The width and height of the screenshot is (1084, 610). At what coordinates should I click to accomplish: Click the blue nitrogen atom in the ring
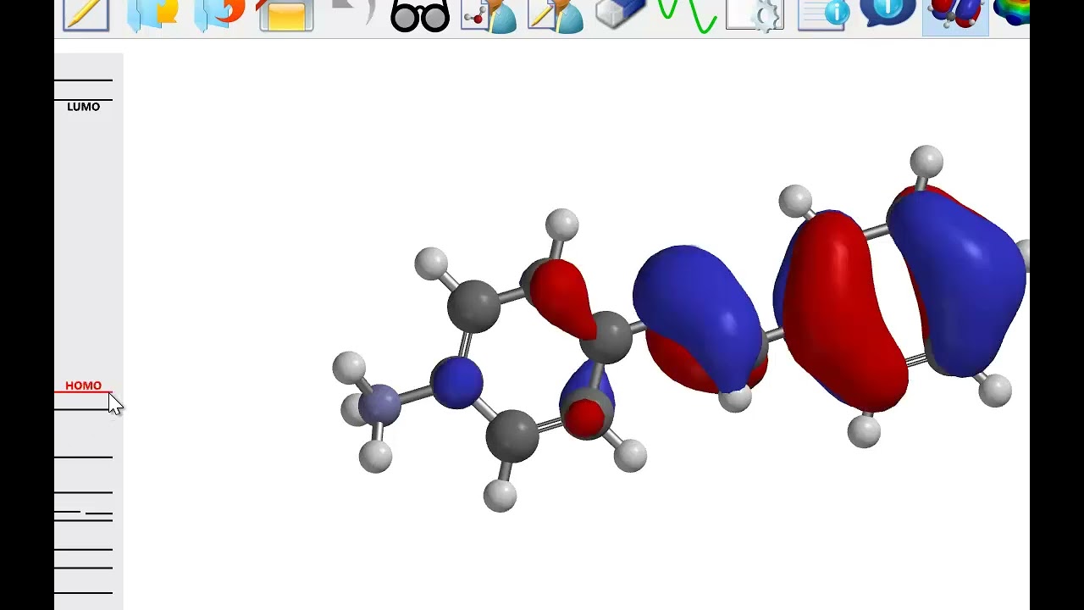pyautogui.click(x=457, y=382)
